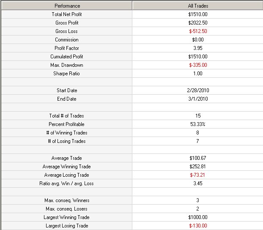The width and height of the screenshot is (263, 230).
Task: Click the Start Date value 2/28/2010
Action: [198, 90]
